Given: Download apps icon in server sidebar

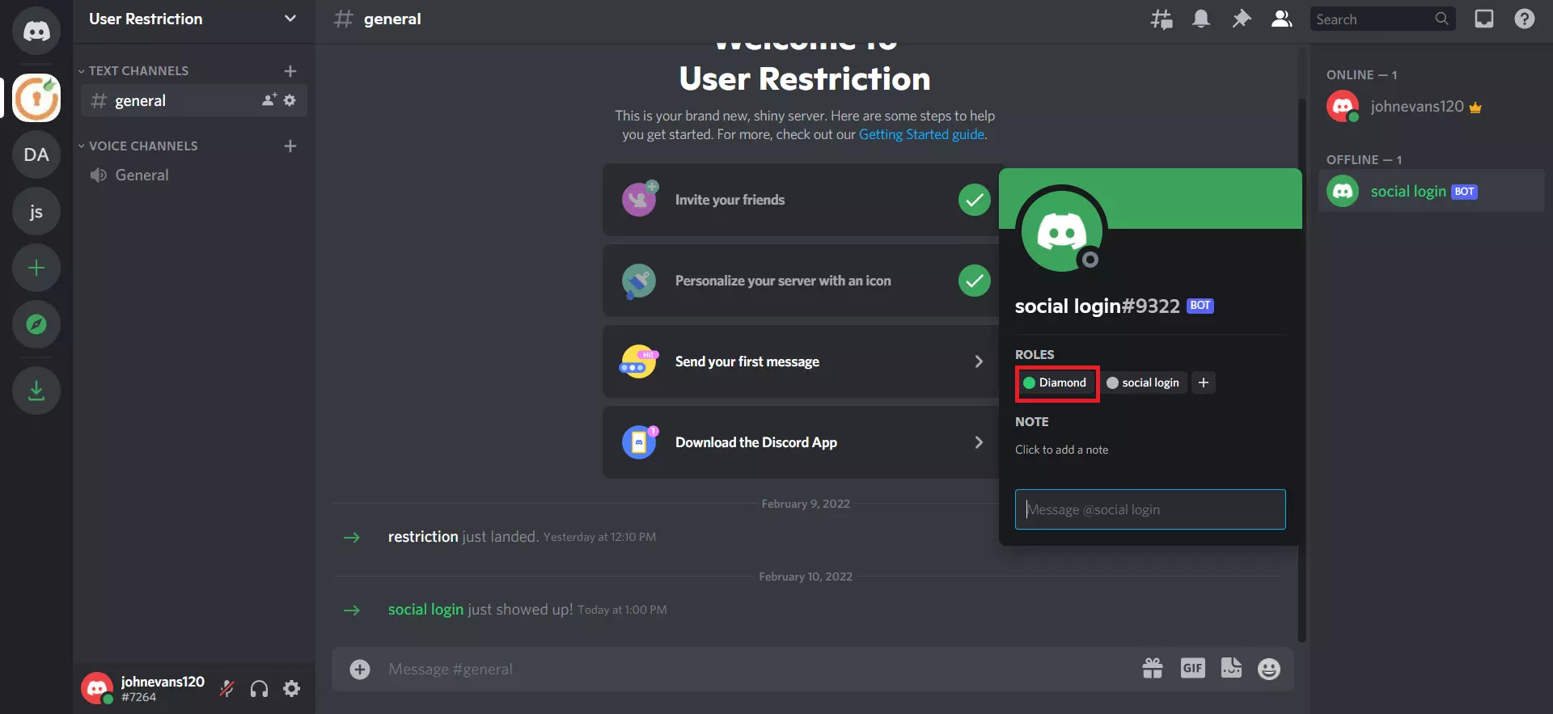Looking at the screenshot, I should pyautogui.click(x=36, y=391).
